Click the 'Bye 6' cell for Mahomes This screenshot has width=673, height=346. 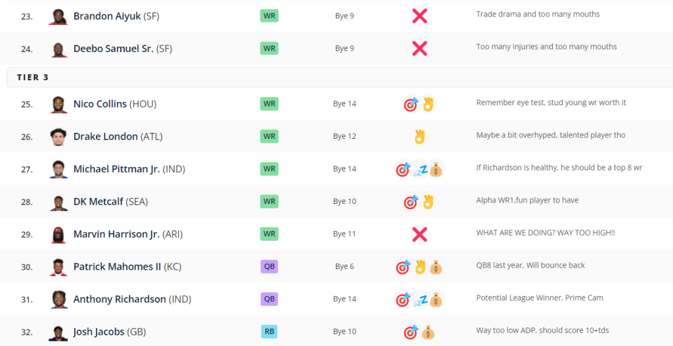pos(344,266)
